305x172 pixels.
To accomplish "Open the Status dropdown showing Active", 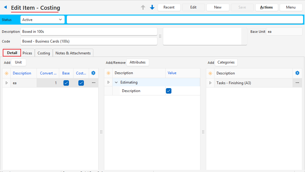I will click(42, 20).
